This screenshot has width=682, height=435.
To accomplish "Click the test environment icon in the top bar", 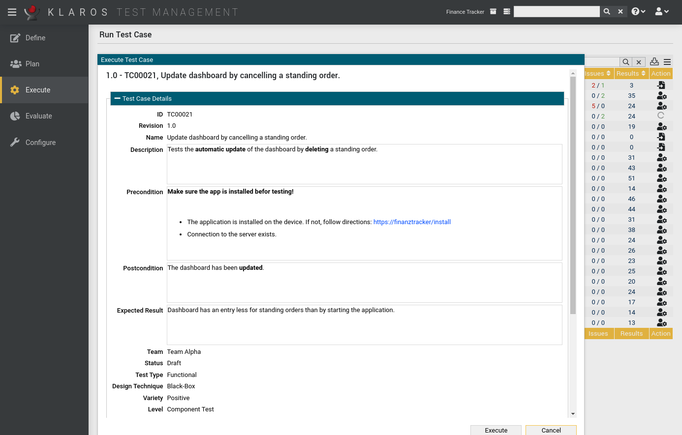I will [506, 11].
